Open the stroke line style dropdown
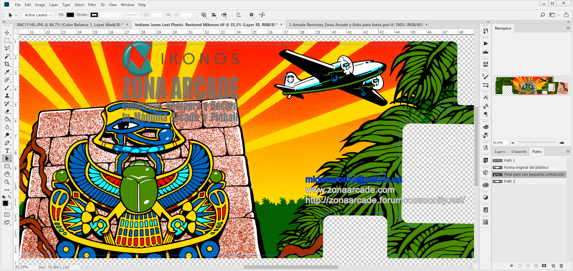The width and height of the screenshot is (573, 271). (132, 15)
